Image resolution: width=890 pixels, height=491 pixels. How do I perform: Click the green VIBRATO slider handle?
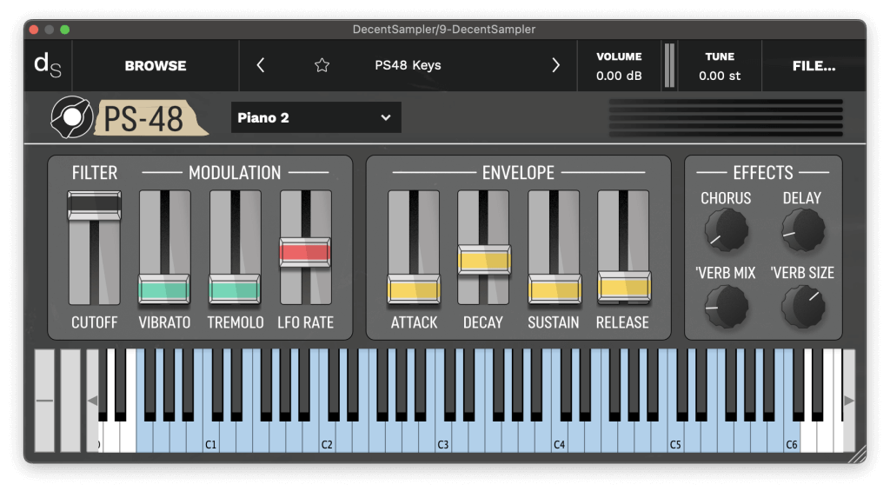[x=164, y=289]
